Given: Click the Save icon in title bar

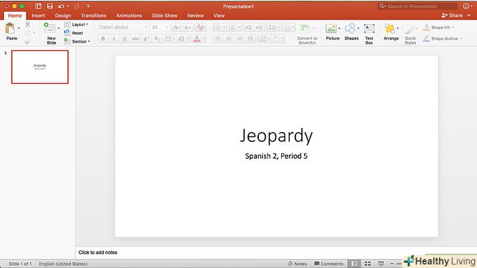Looking at the screenshot, I should (49, 6).
